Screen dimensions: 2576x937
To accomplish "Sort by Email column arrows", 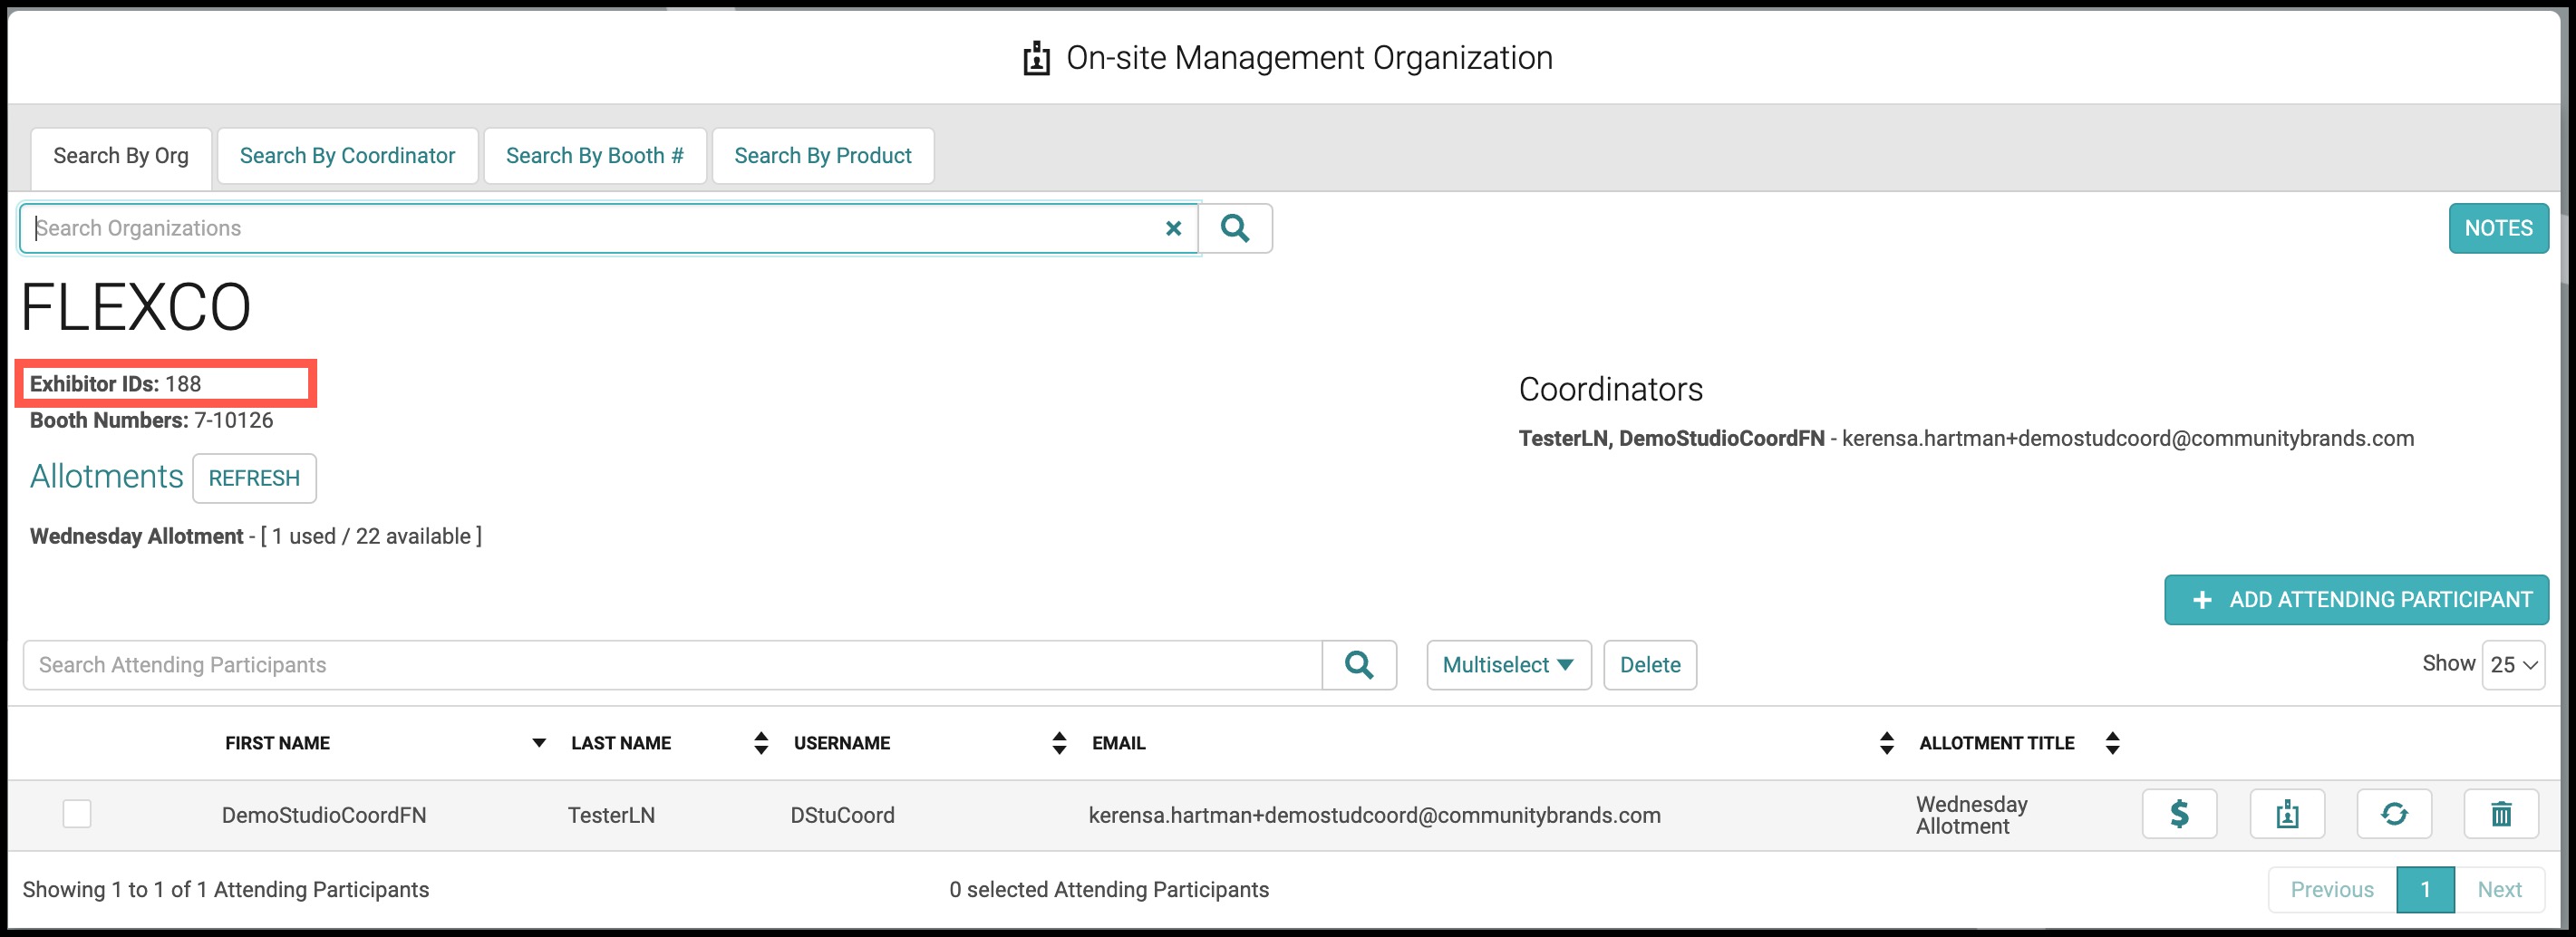I will click(x=1886, y=743).
